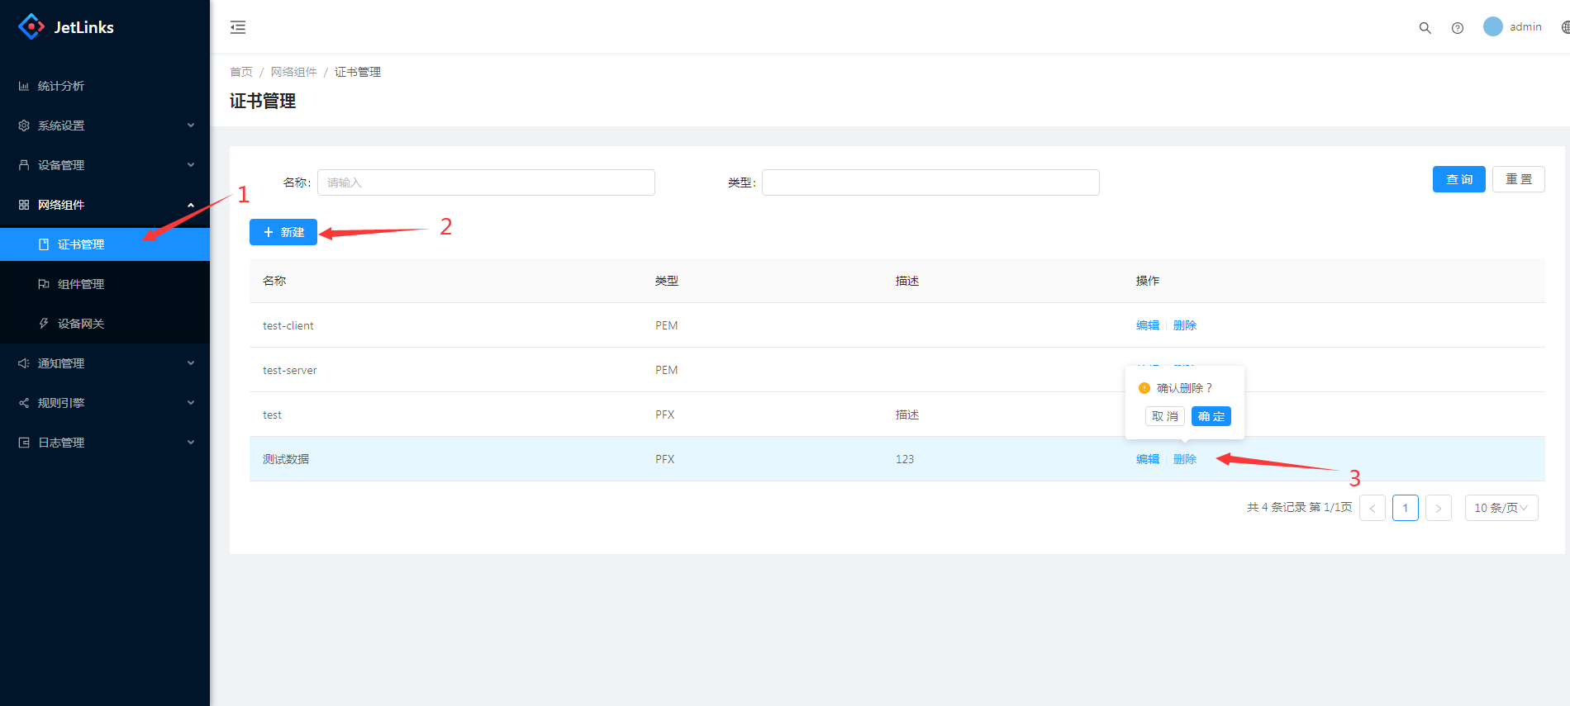Expand the 系统设置 menu
1570x706 pixels.
tap(105, 126)
